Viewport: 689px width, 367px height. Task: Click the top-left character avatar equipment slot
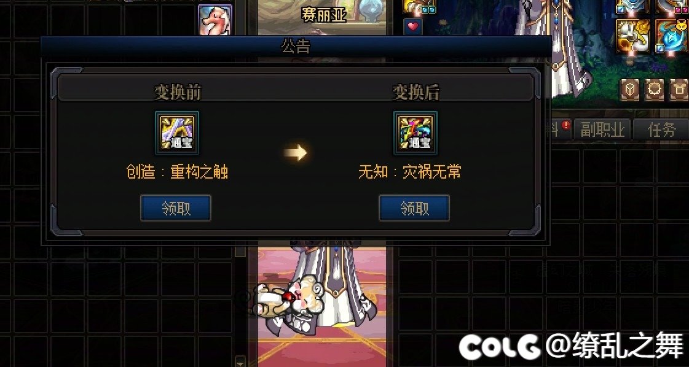coord(419,7)
